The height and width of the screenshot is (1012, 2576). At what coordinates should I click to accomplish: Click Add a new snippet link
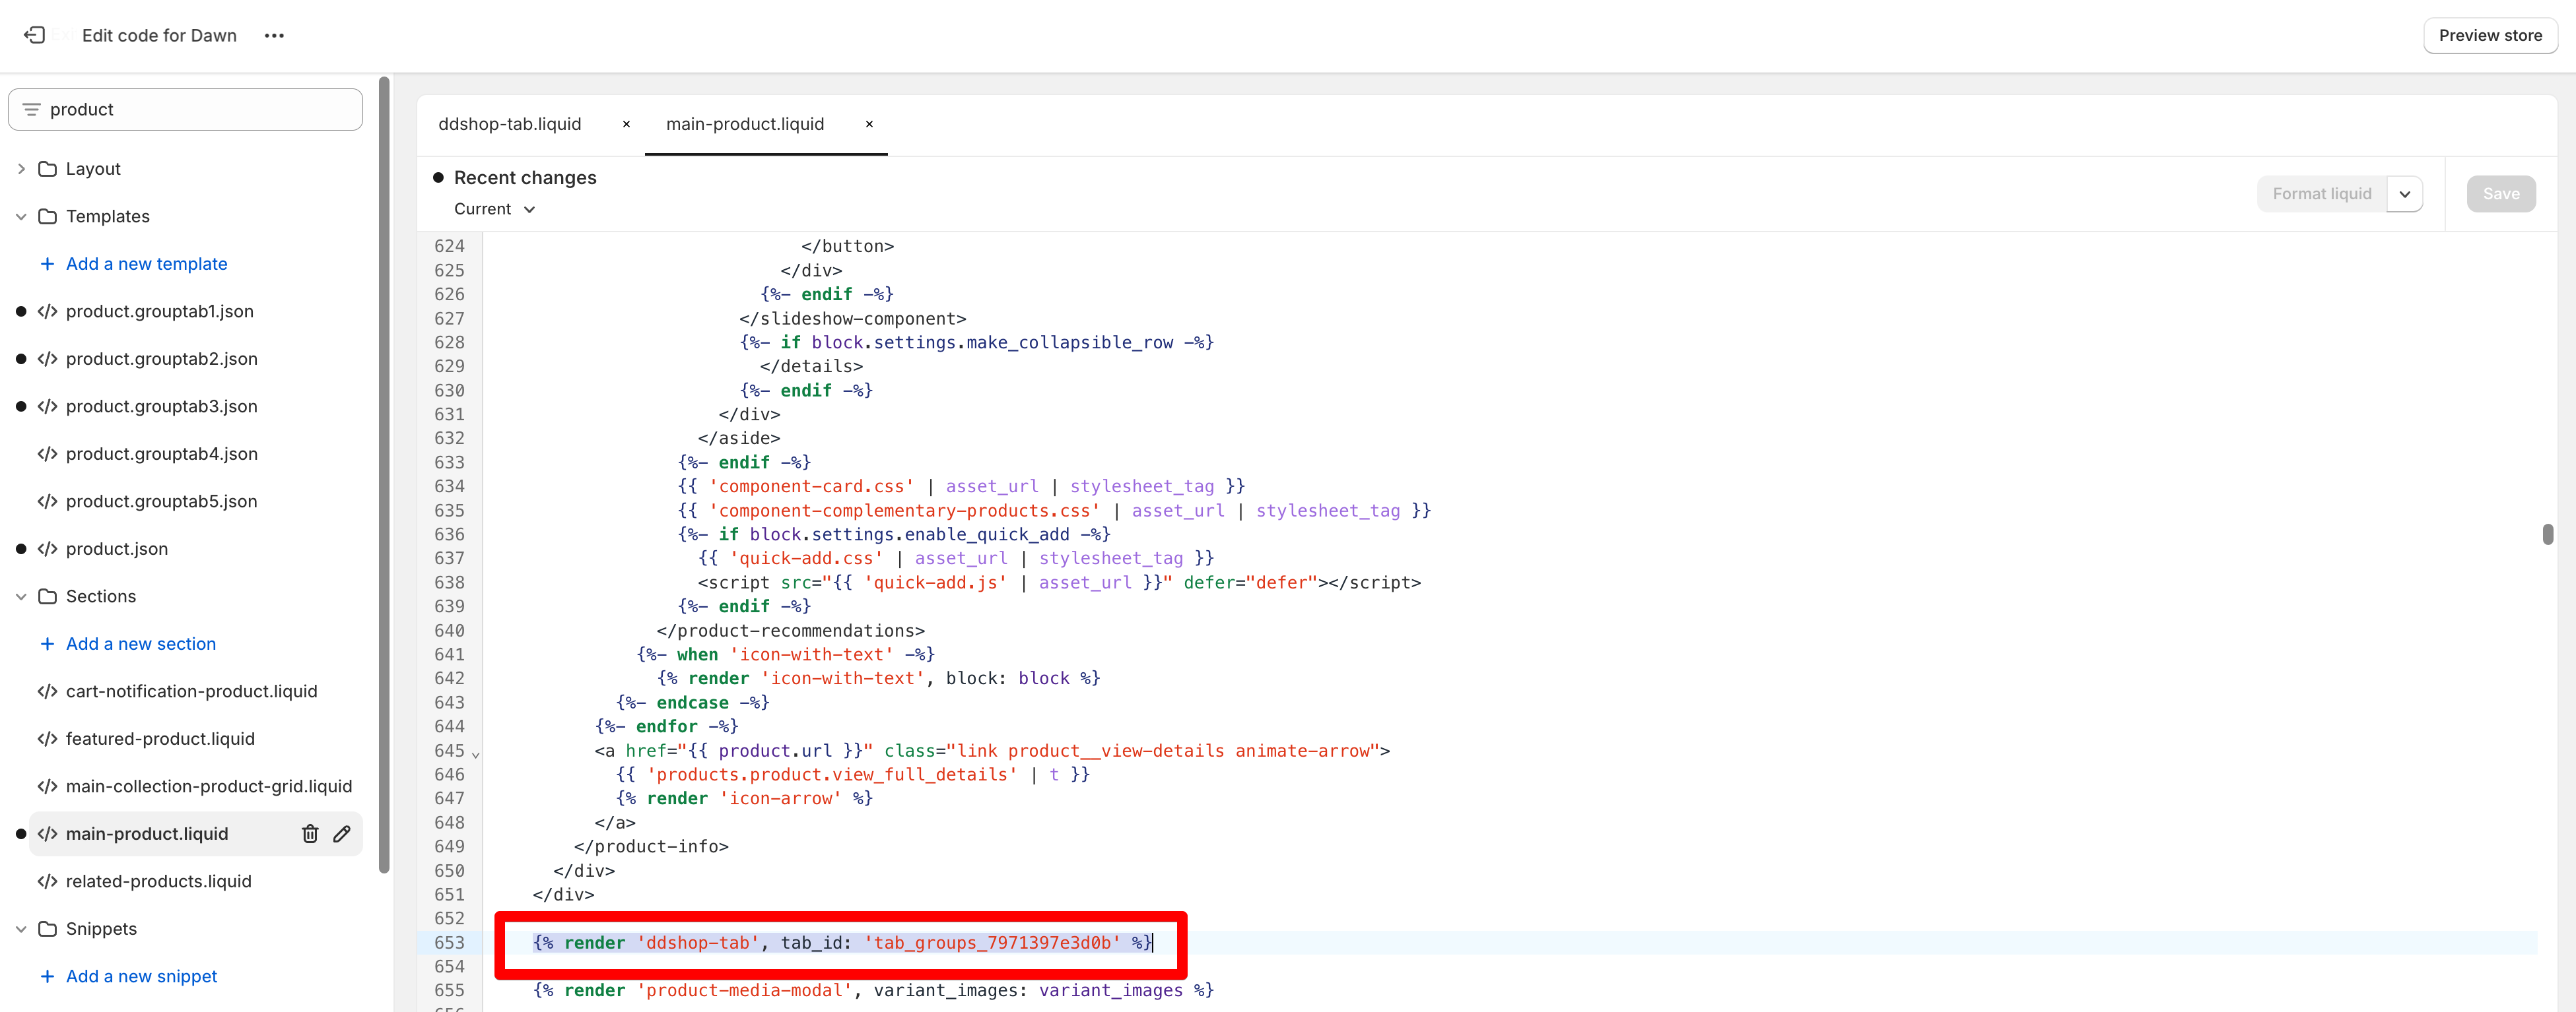coord(142,977)
